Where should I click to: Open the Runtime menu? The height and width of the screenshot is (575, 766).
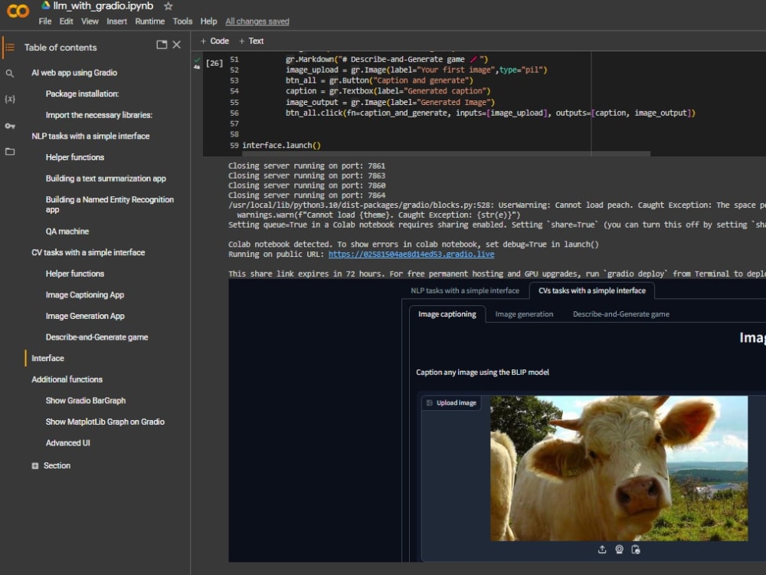150,21
